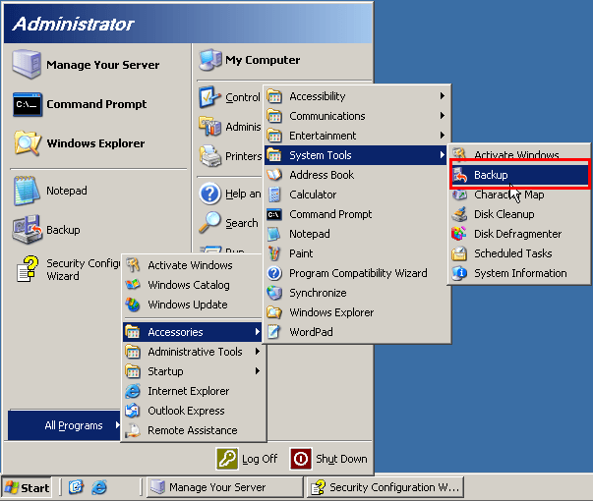
Task: Click the pinned Backup icon on the left
Action: pyautogui.click(x=27, y=230)
